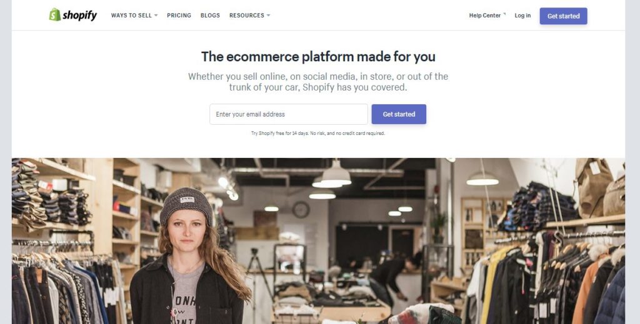Focus the email address input field
The width and height of the screenshot is (640, 324).
click(289, 114)
